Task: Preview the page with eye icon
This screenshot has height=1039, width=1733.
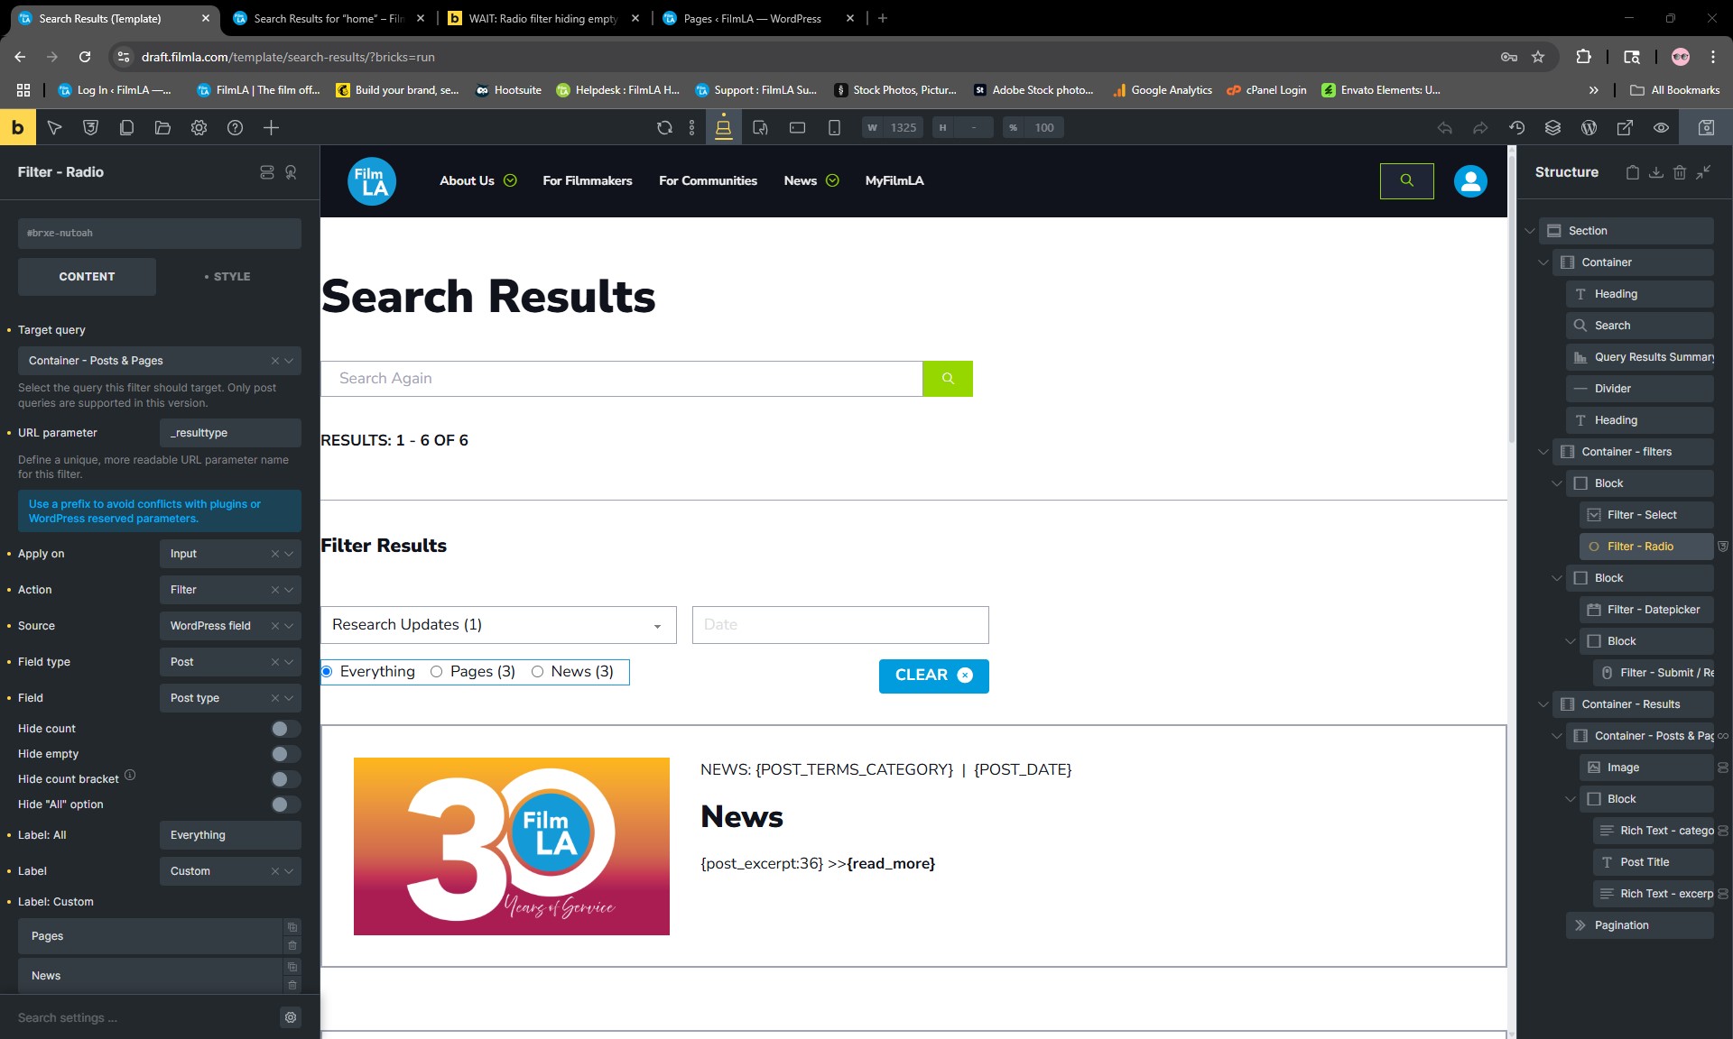Action: 1661,128
